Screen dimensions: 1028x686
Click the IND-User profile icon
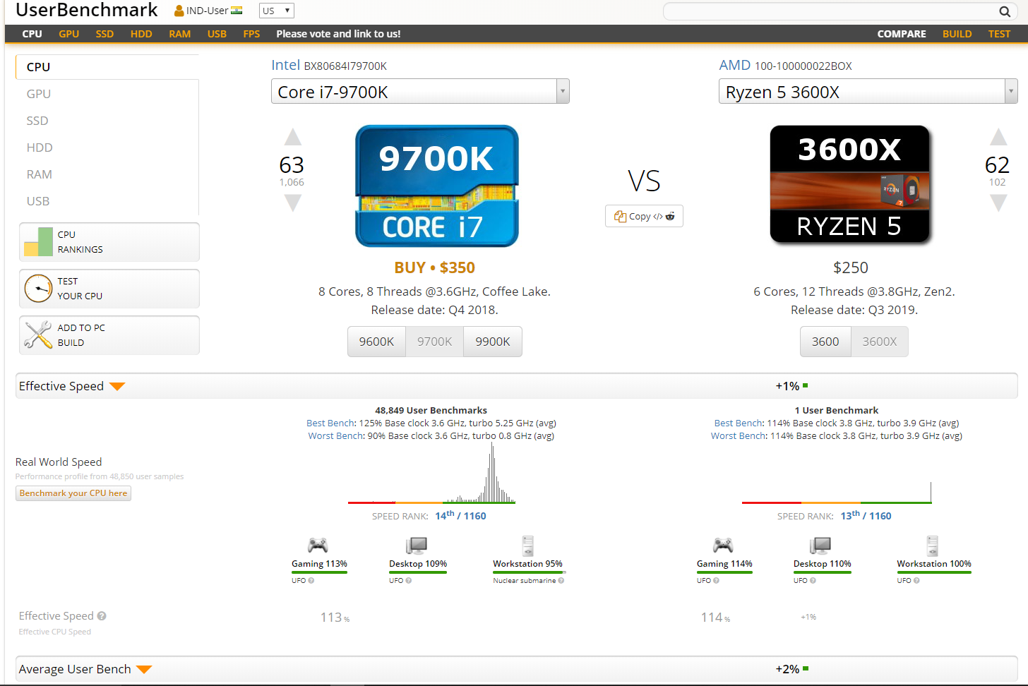179,11
